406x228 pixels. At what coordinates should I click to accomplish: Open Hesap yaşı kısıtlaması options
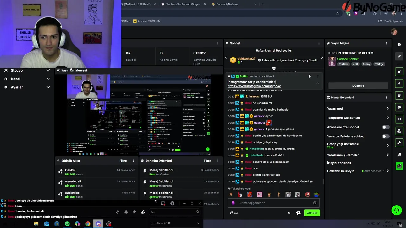[387, 146]
